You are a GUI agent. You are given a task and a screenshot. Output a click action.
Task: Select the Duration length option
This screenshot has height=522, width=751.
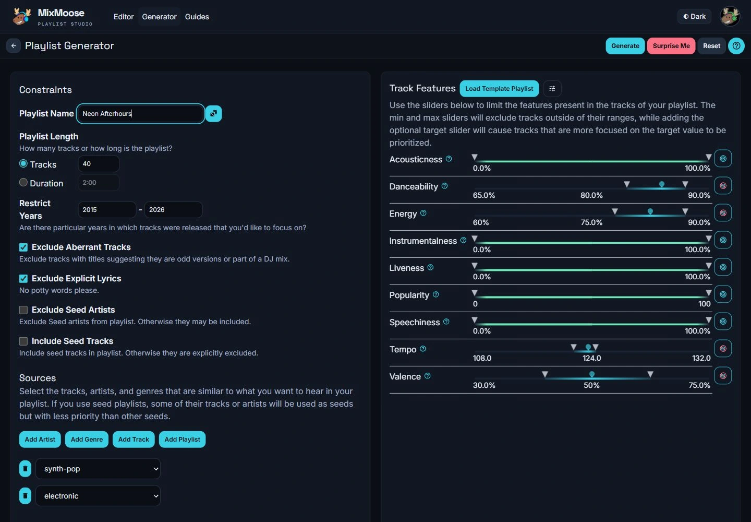coord(23,183)
